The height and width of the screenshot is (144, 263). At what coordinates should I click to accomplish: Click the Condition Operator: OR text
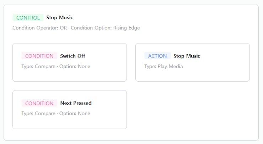tap(39, 28)
